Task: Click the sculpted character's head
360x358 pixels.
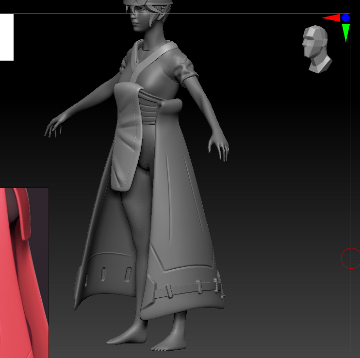Action: point(148,15)
